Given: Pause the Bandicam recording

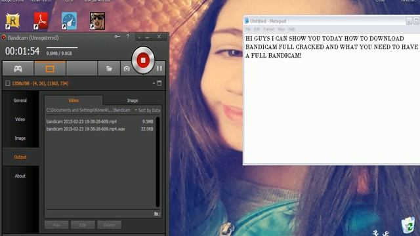Looking at the screenshot, I should click(x=159, y=68).
